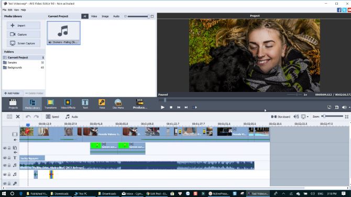Click the Capture button
351x197 pixels.
coord(23,34)
